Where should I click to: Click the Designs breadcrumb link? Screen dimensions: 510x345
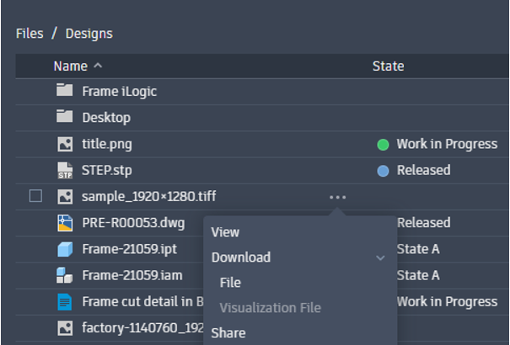coord(89,34)
